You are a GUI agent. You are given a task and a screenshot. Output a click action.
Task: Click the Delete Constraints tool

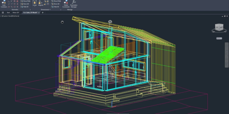(66, 4)
